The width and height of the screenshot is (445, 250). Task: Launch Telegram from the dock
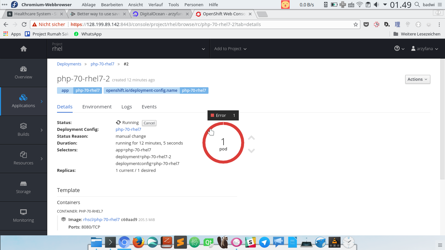coord(265,242)
